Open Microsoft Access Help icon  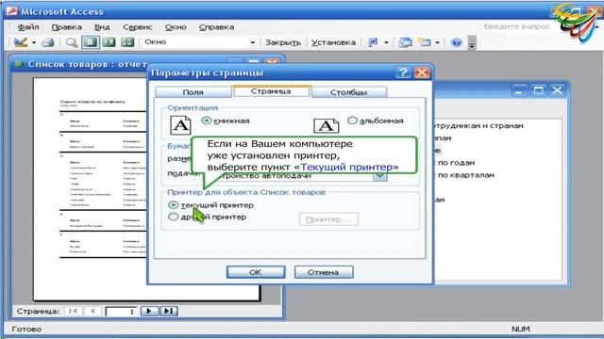456,42
